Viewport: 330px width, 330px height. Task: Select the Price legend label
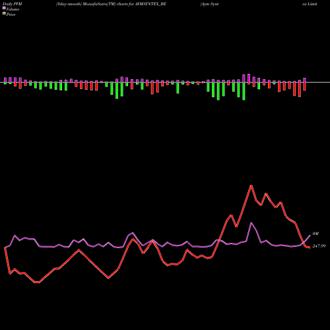(11, 15)
